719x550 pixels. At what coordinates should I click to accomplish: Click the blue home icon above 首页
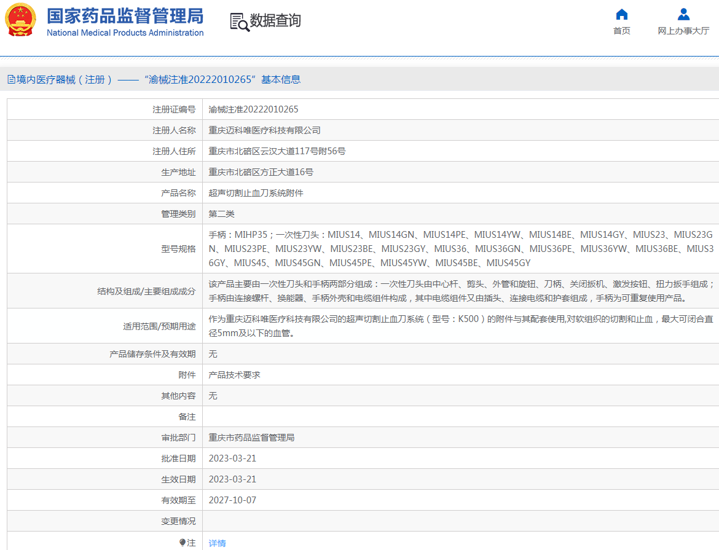coord(621,14)
